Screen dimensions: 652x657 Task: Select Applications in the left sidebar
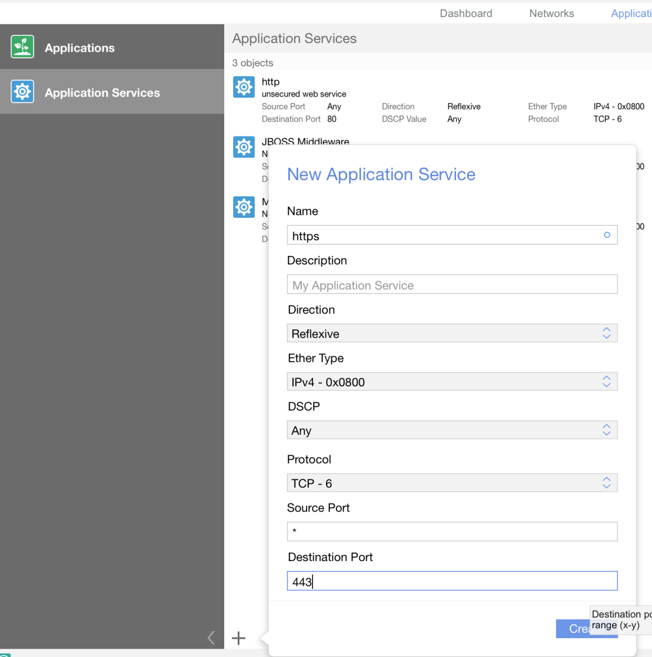[79, 48]
